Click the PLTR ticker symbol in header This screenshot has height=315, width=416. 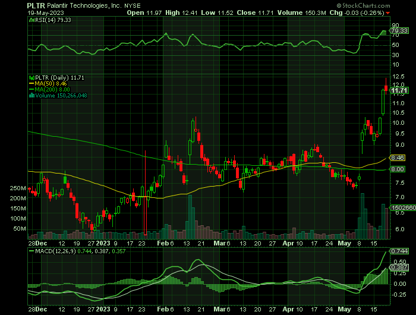coord(36,5)
